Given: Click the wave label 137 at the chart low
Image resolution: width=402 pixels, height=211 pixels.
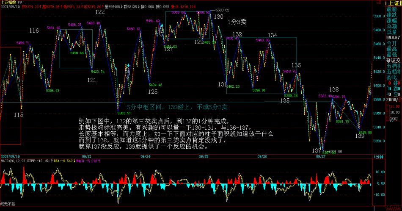Looking at the screenshot, I should pos(317,151).
